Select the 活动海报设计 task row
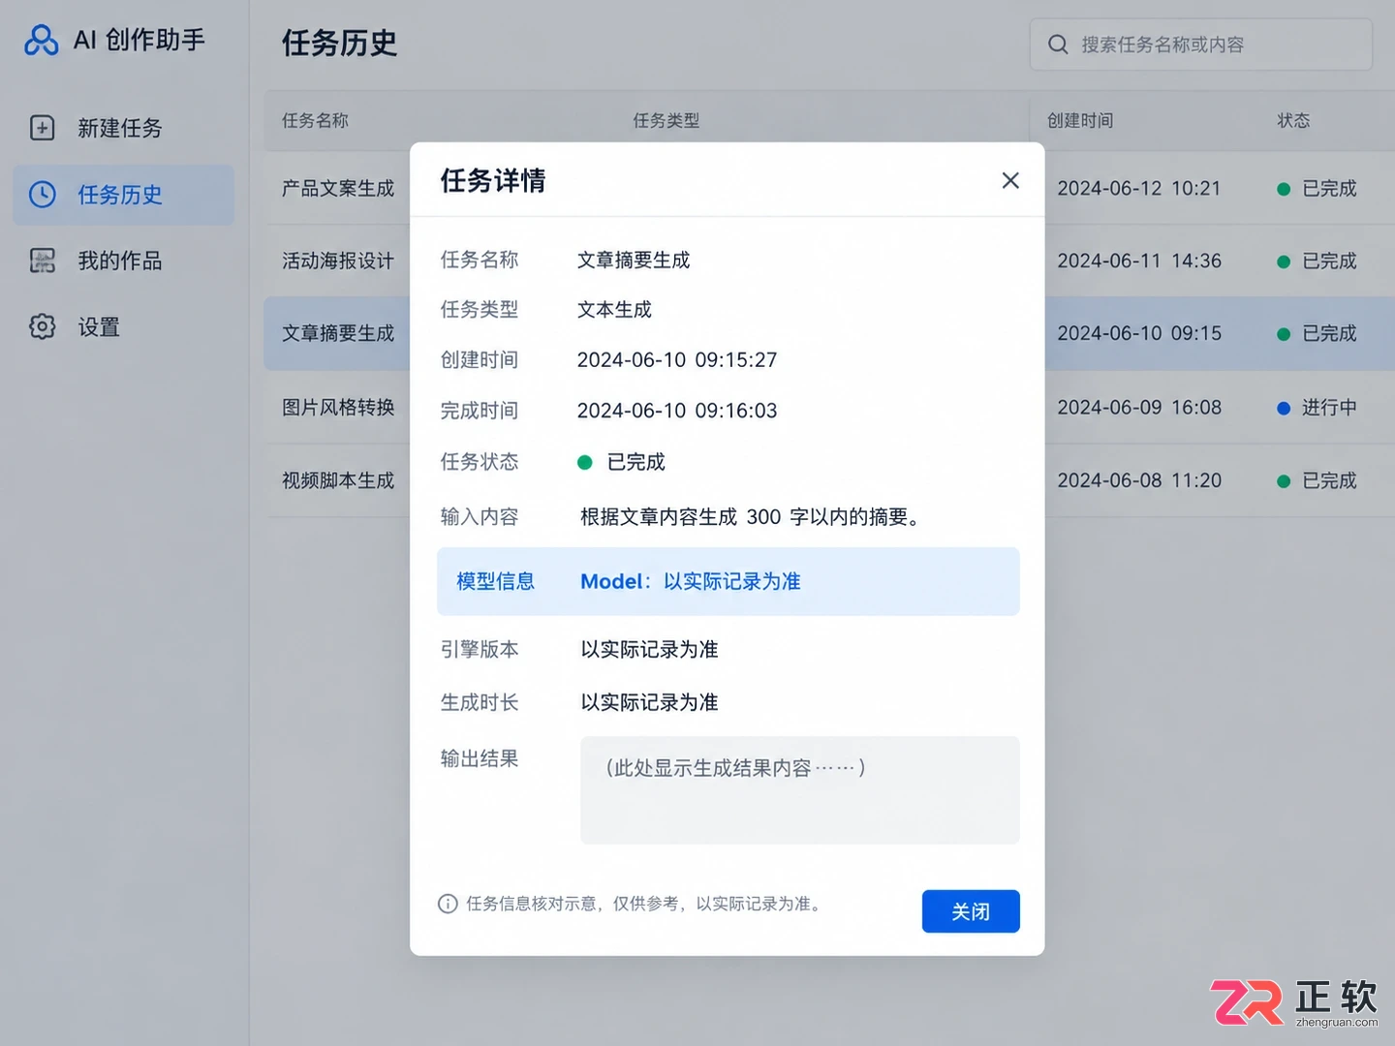 pos(338,261)
